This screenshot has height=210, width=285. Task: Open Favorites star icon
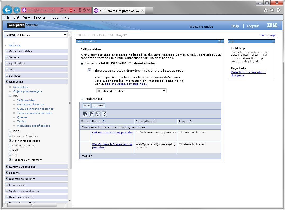pos(272,10)
